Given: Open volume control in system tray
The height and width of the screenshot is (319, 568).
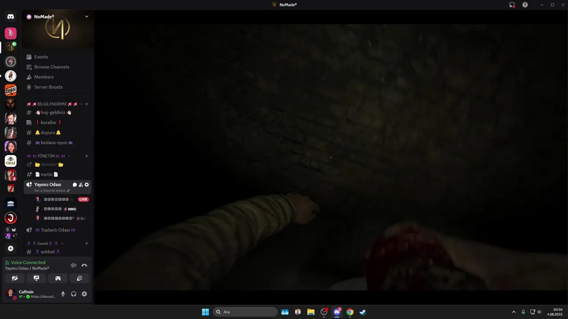Looking at the screenshot, I should (x=540, y=312).
